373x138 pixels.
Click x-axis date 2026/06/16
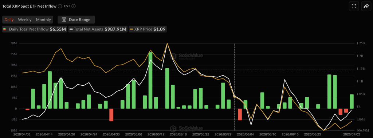tap(290, 134)
